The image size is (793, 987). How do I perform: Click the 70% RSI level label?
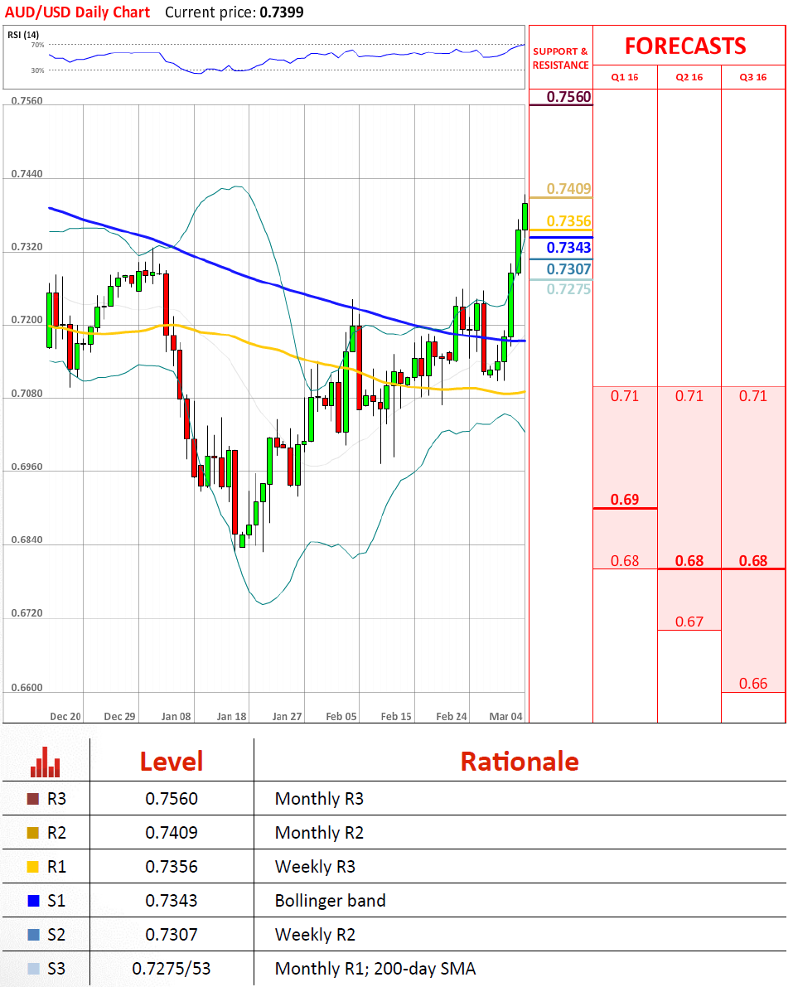click(38, 45)
